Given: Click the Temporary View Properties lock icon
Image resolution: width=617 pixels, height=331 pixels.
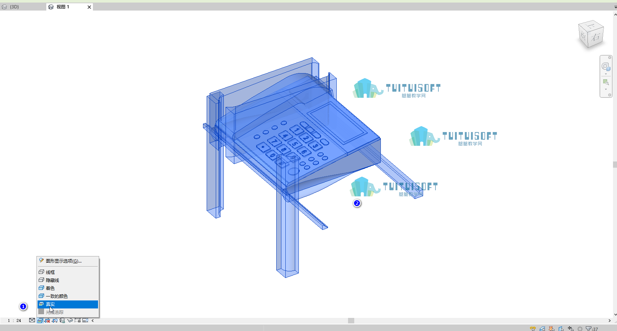Looking at the screenshot, I should coord(78,320).
